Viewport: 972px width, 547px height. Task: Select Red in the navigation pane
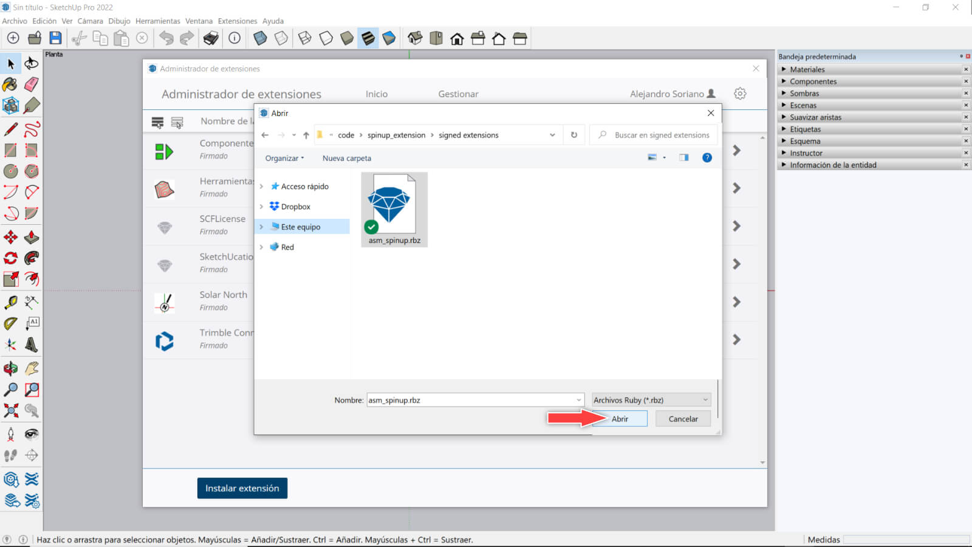[x=287, y=247]
